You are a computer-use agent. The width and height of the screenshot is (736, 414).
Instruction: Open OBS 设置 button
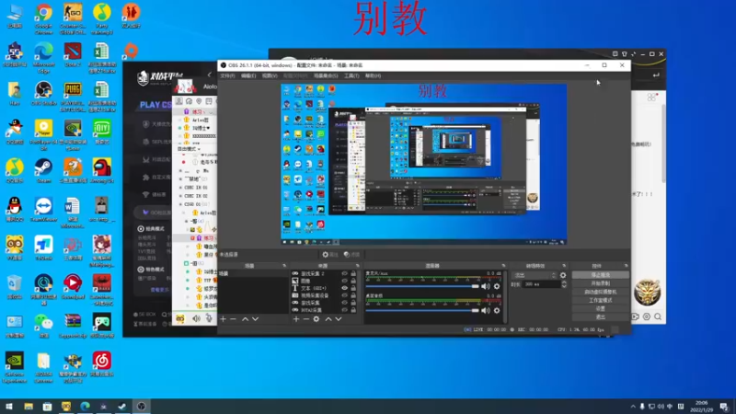tap(601, 309)
